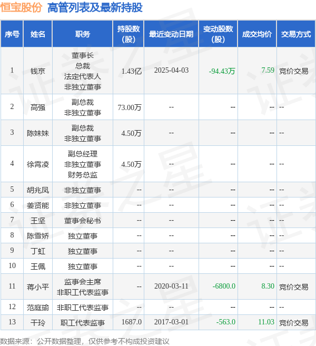Click 竞价交易 in 钱京's row
The height and width of the screenshot is (346, 316).
point(294,71)
